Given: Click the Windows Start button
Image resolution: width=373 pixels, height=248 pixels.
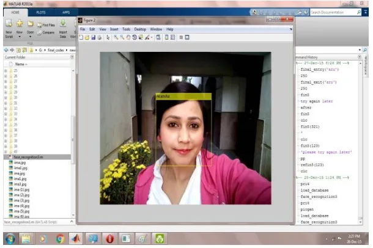Looking at the screenshot, I should 10,239.
